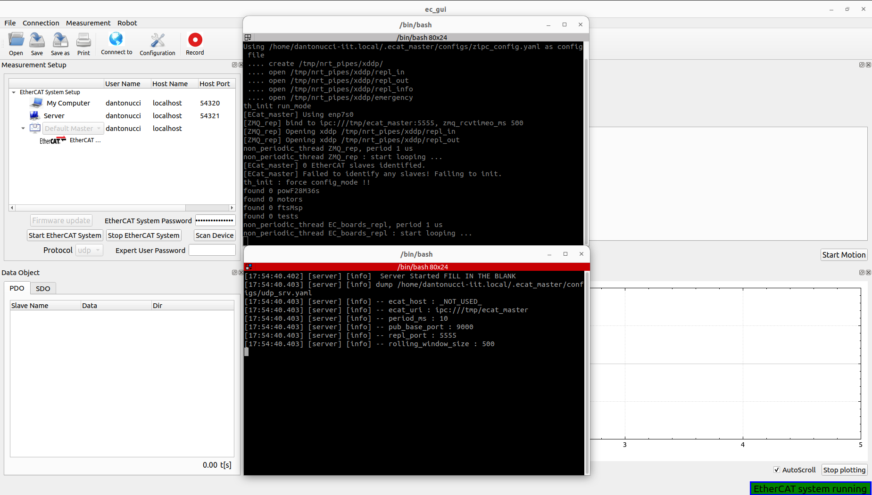Click the Print toolbar icon
Screen dimensions: 872x495
[83, 40]
